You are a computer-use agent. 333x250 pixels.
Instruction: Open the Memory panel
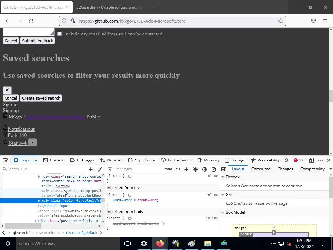[208, 160]
